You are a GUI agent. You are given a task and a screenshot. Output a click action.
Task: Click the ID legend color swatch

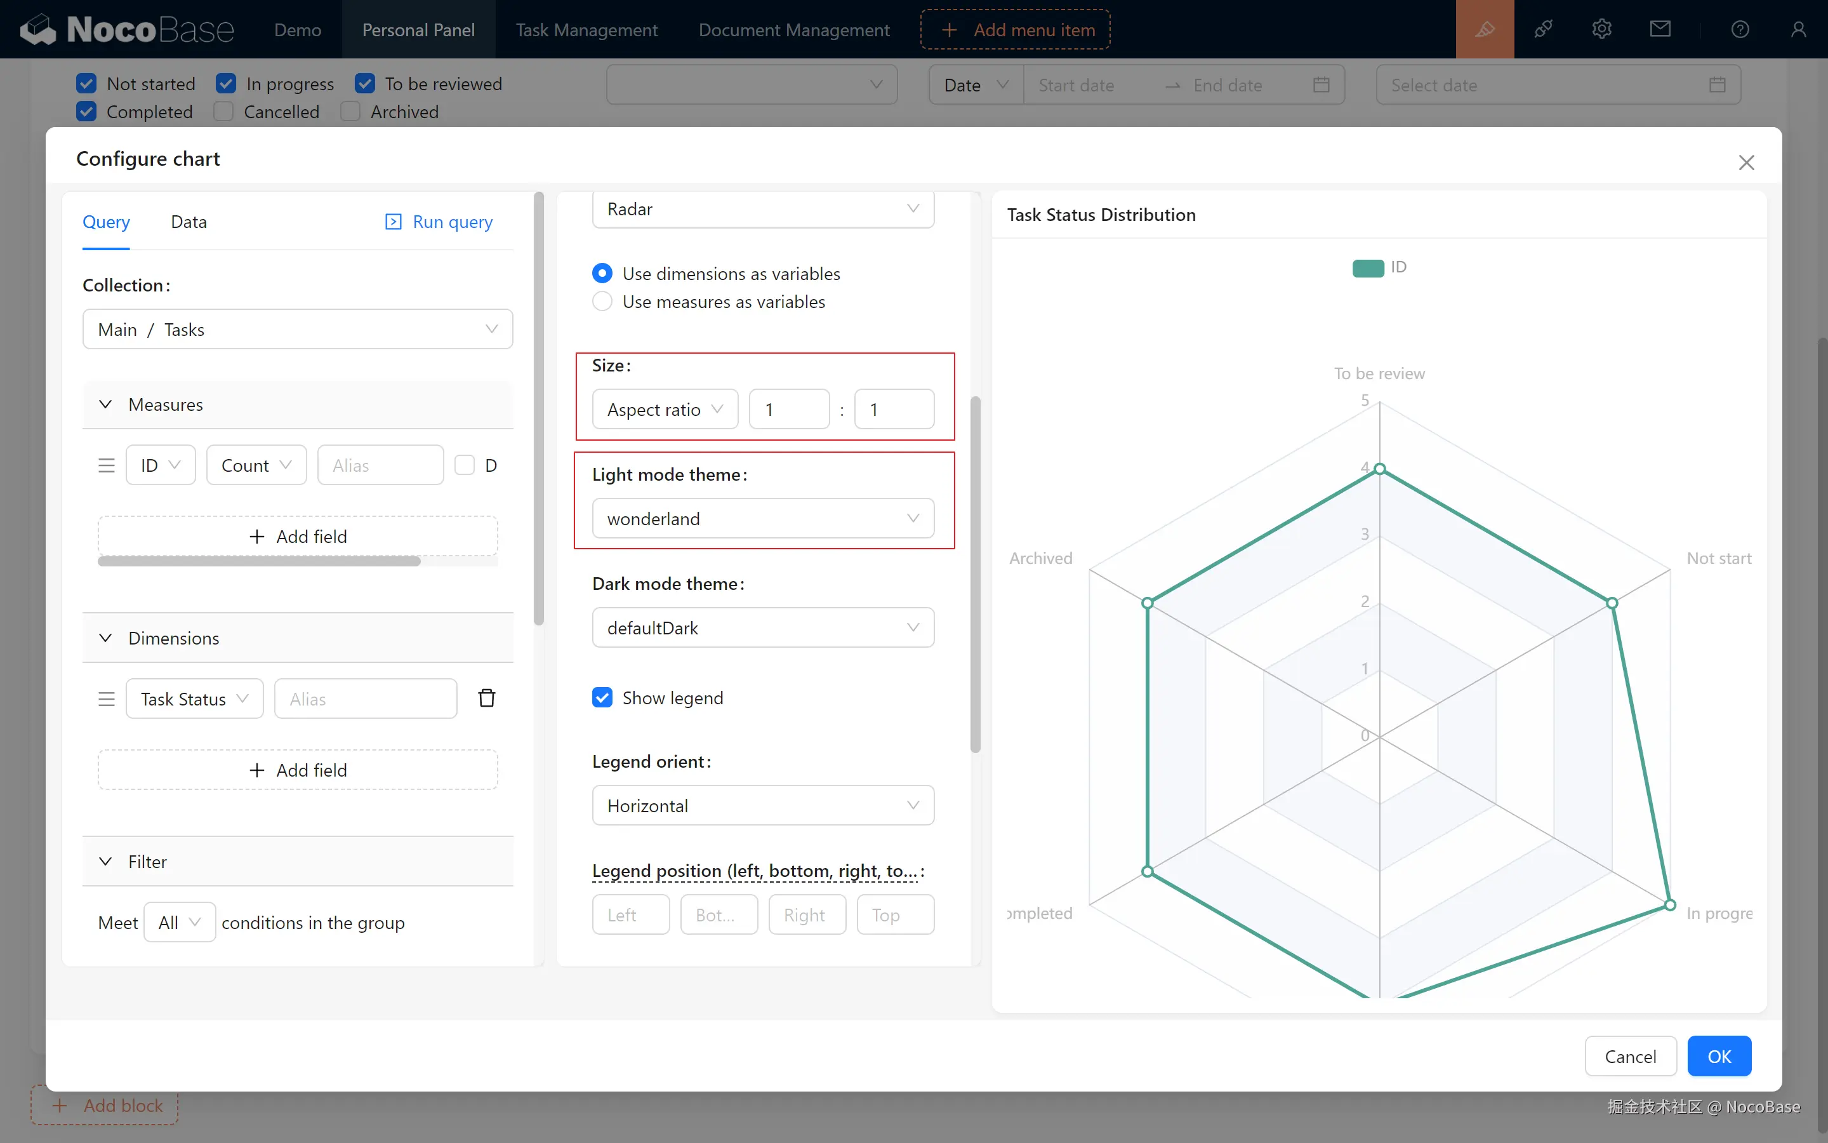pos(1367,267)
